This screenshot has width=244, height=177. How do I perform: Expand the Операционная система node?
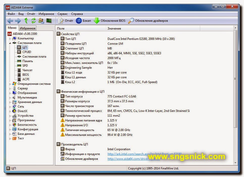pyautogui.click(x=10, y=84)
